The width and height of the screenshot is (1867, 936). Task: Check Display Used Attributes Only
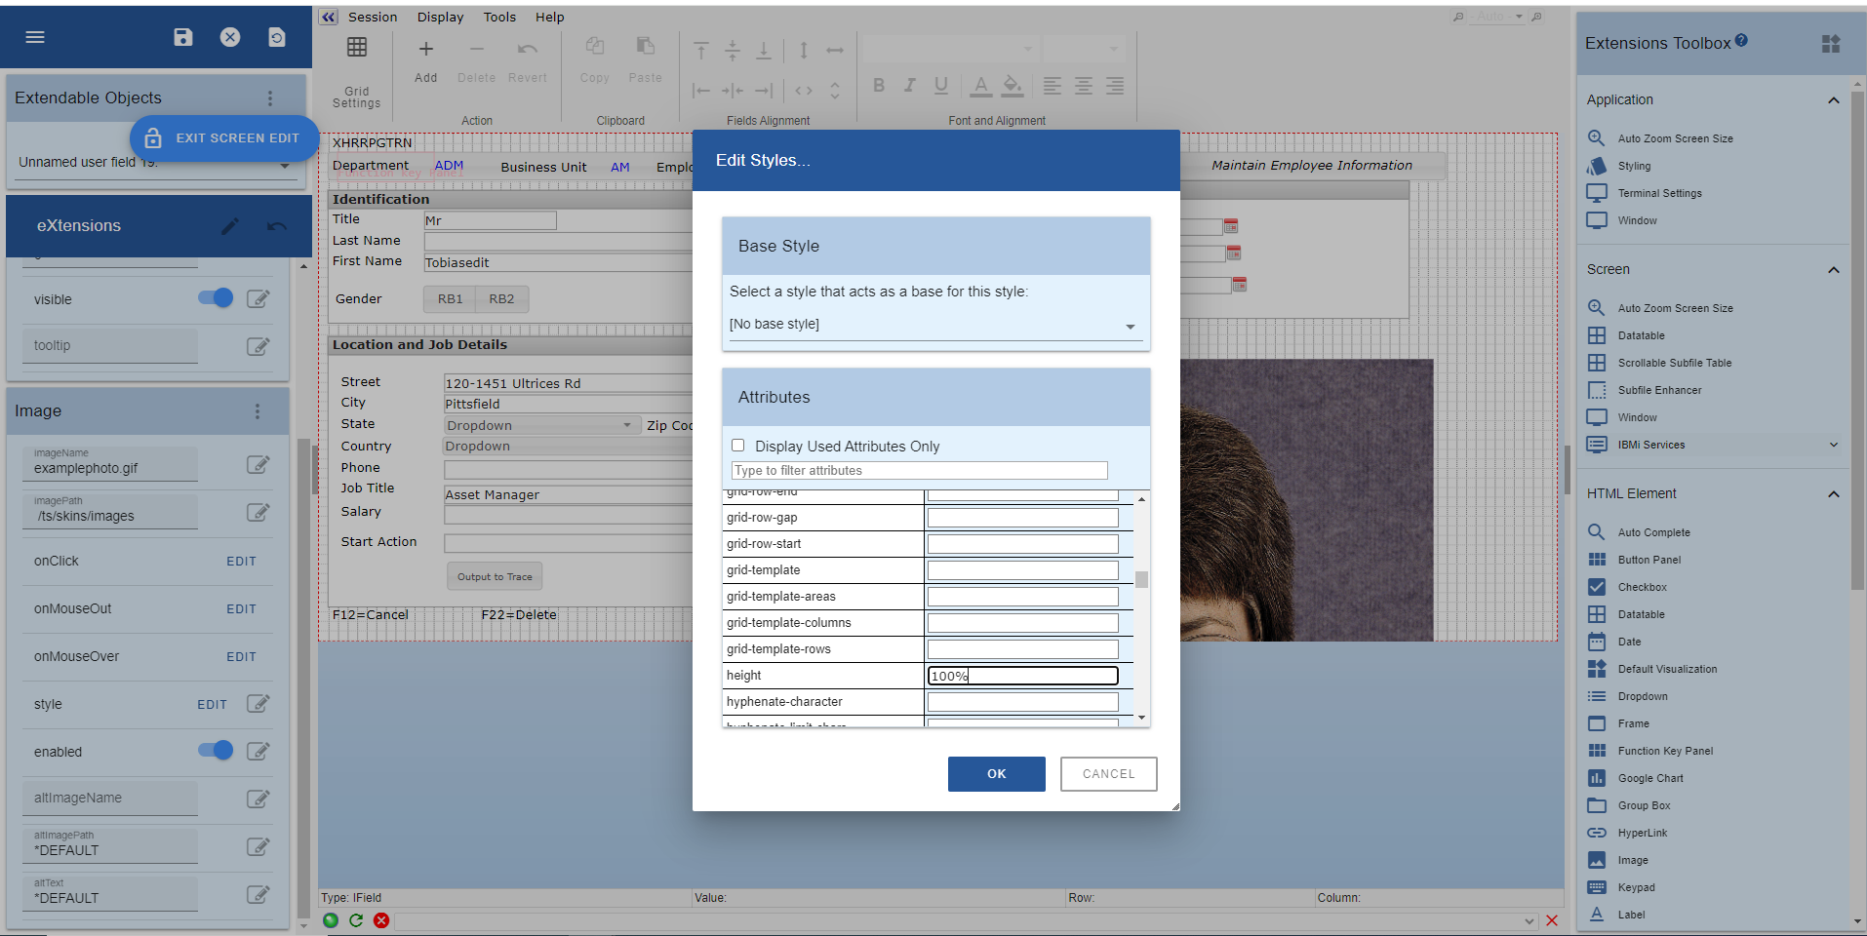click(x=738, y=446)
